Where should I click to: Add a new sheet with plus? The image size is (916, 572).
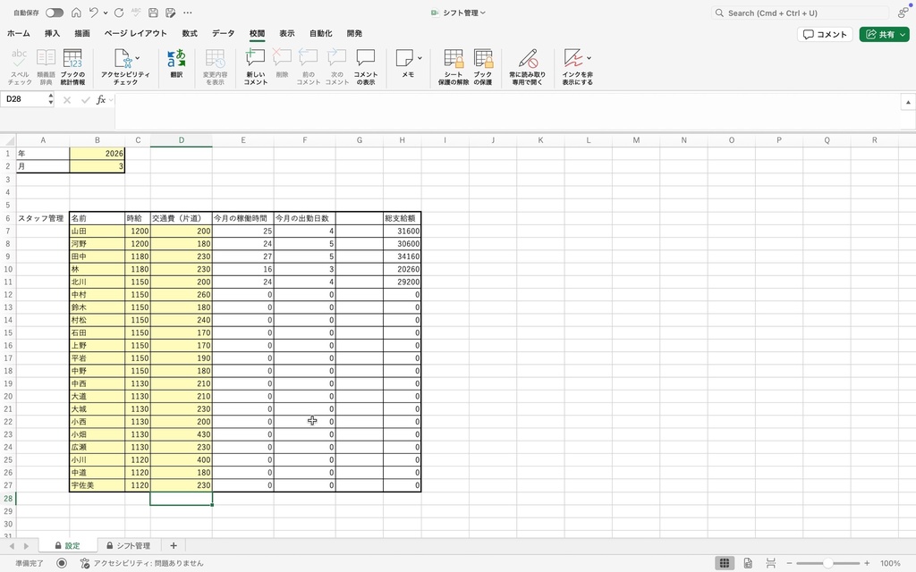point(174,546)
